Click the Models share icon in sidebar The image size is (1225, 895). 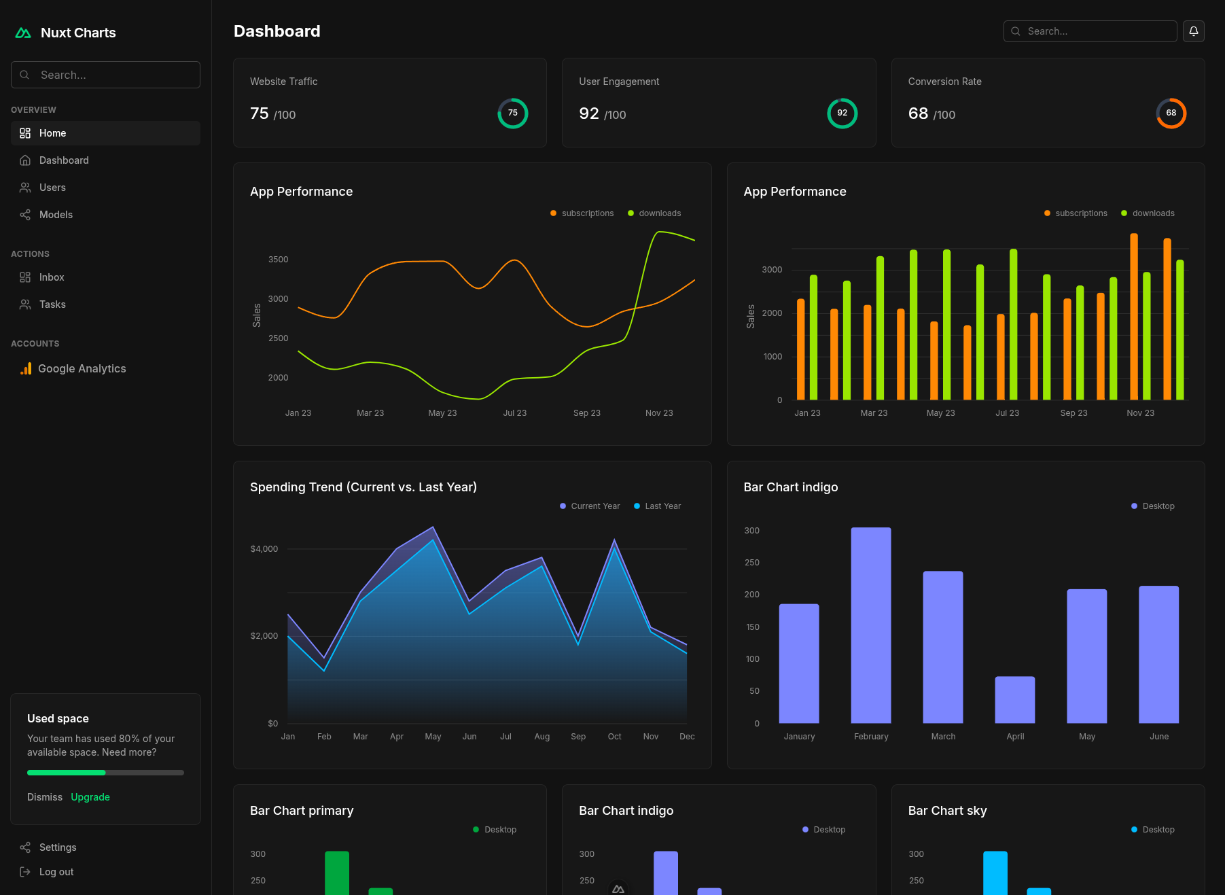(x=25, y=215)
